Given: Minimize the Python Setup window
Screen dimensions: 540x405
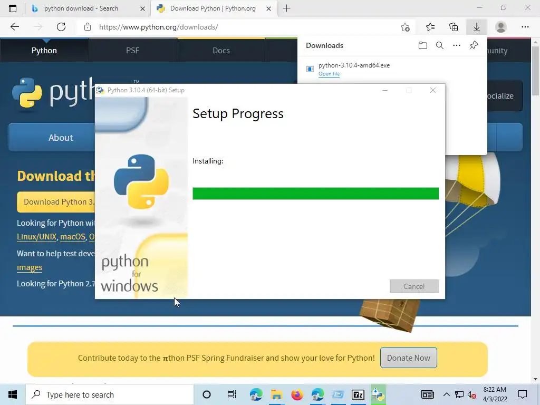Looking at the screenshot, I should click(385, 90).
